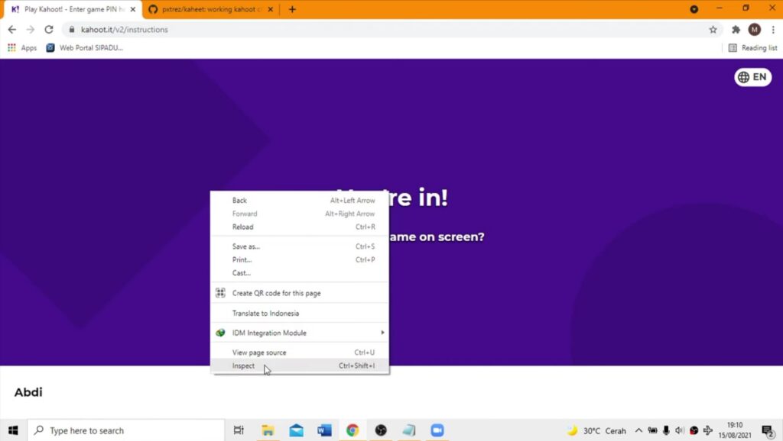
Task: Reload the page with the toolbar refresh icon
Action: tap(48, 30)
